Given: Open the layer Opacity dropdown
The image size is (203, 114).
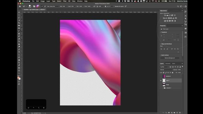Looking at the screenshot, I should point(182,70).
